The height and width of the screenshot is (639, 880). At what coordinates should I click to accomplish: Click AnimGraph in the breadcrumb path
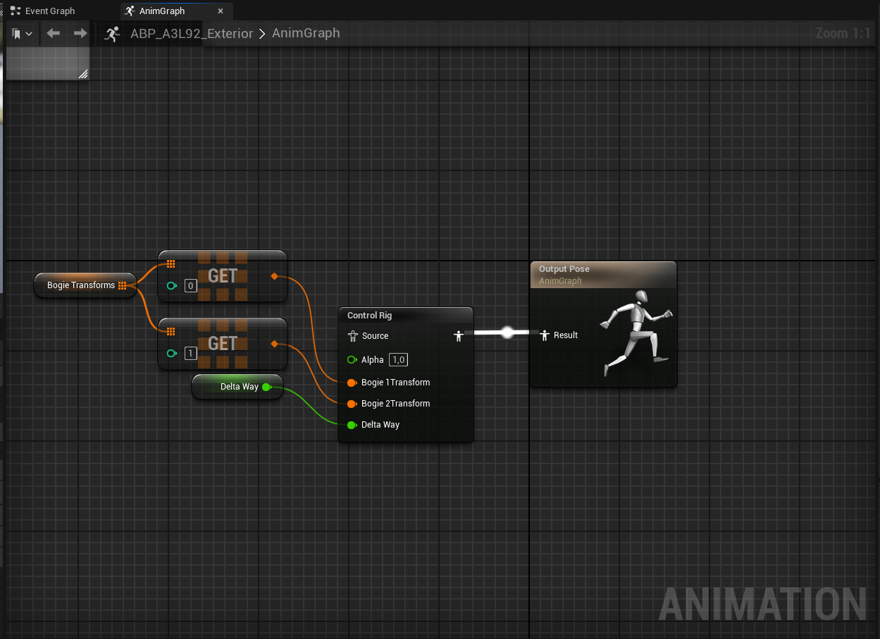(306, 33)
